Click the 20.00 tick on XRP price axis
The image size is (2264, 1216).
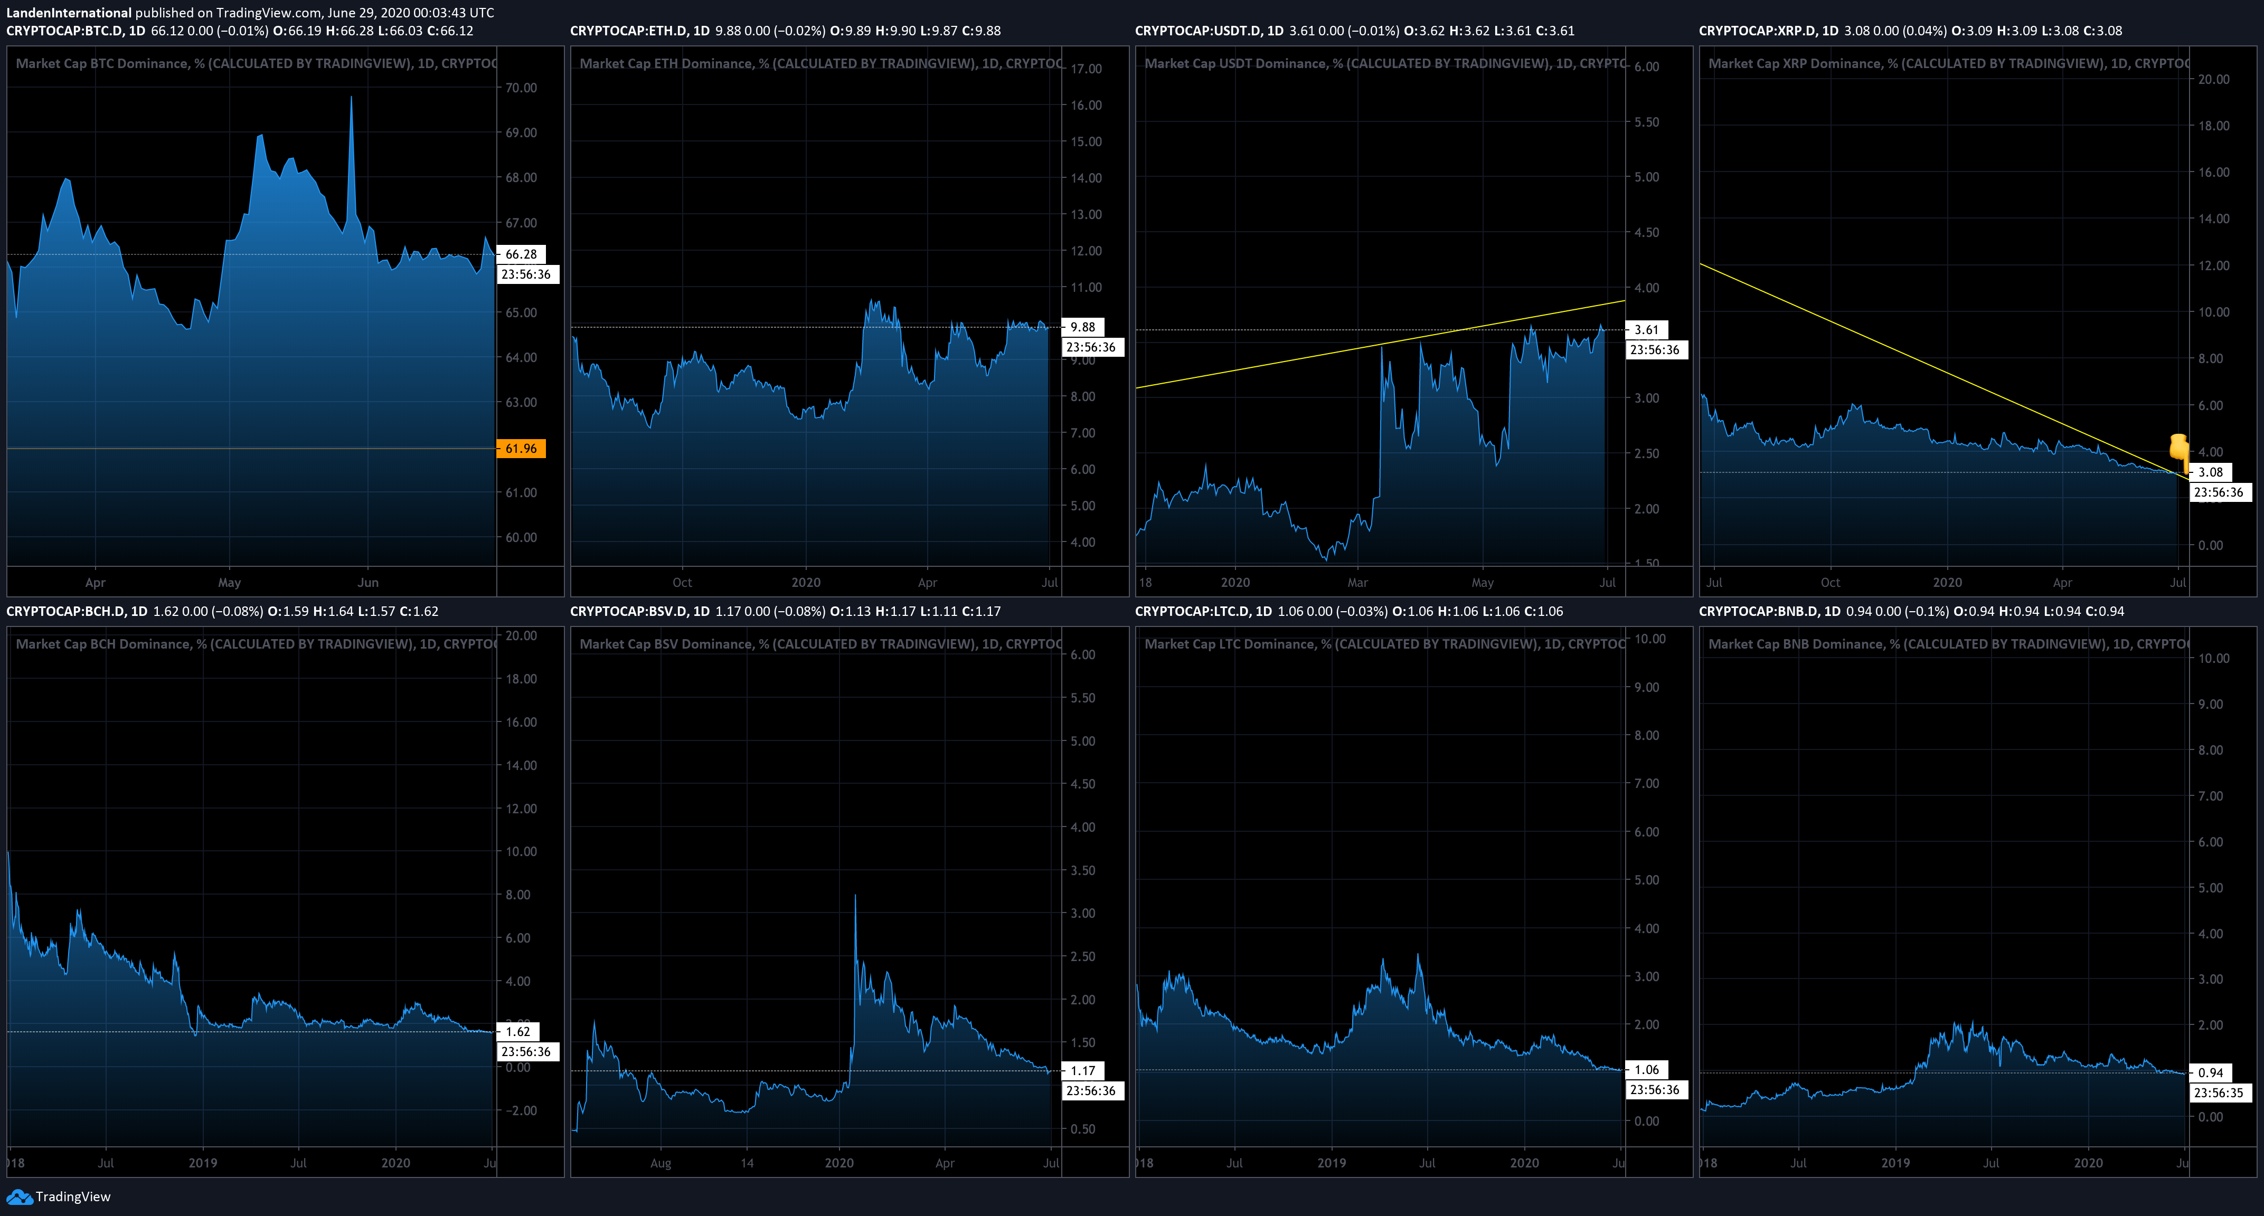(2214, 79)
